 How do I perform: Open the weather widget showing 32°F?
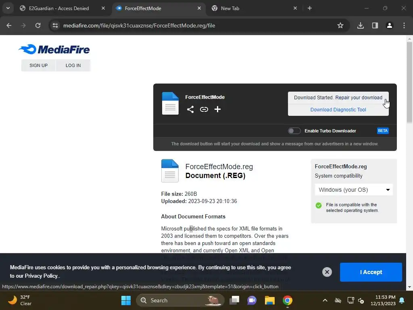tap(20, 300)
